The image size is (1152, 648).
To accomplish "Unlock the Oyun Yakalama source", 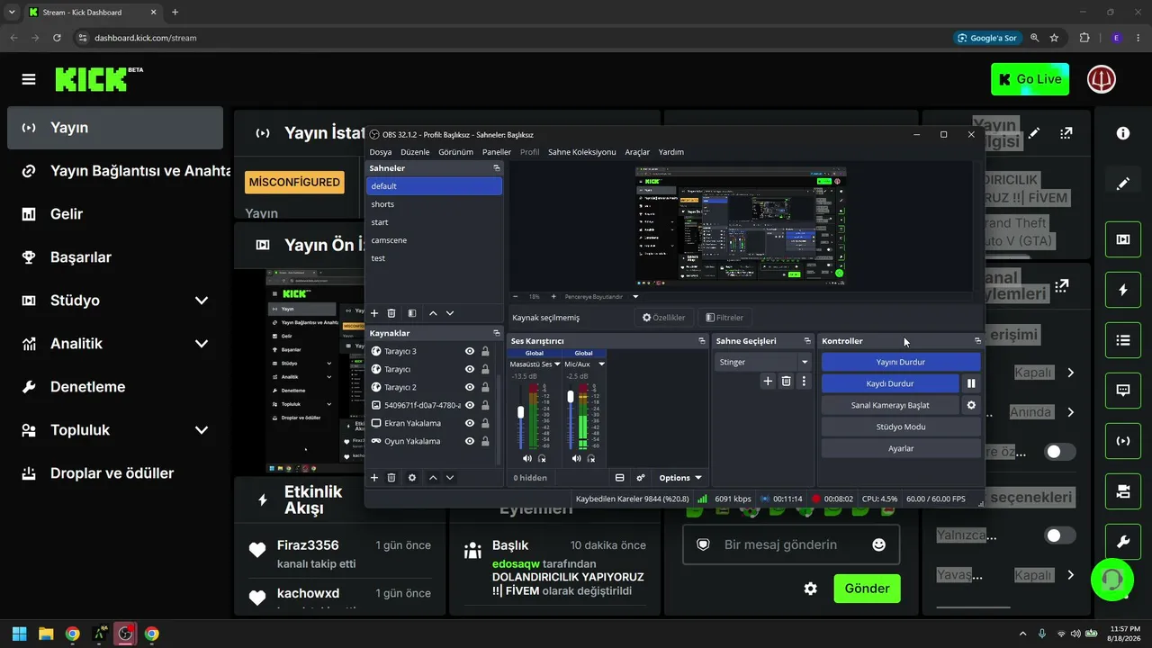I will 485,441.
